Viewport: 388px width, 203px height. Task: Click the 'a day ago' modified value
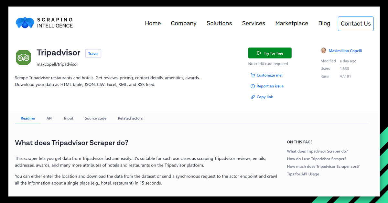click(348, 61)
